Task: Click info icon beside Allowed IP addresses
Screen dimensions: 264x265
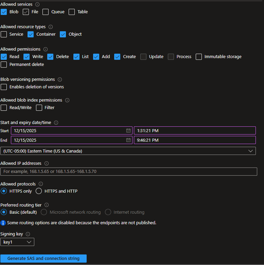Action: click(x=46, y=163)
